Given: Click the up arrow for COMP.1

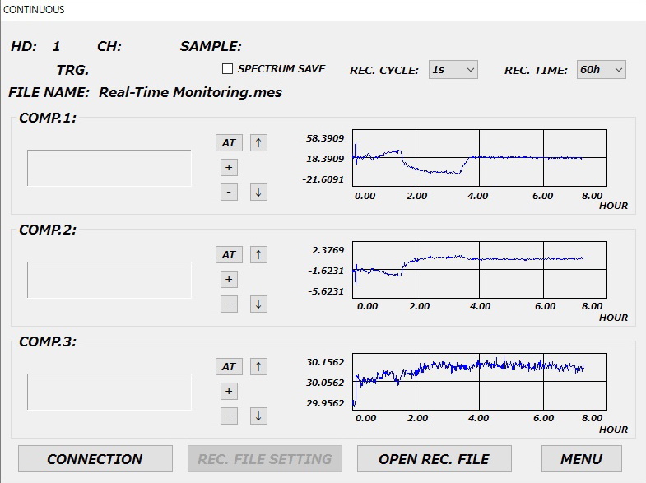Looking at the screenshot, I should pos(258,142).
